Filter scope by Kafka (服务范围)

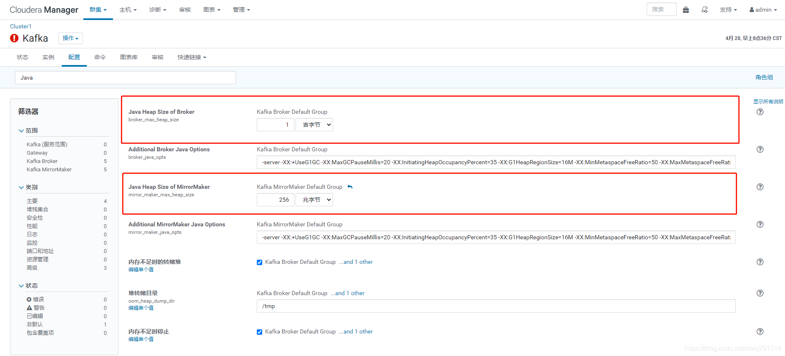(47, 144)
